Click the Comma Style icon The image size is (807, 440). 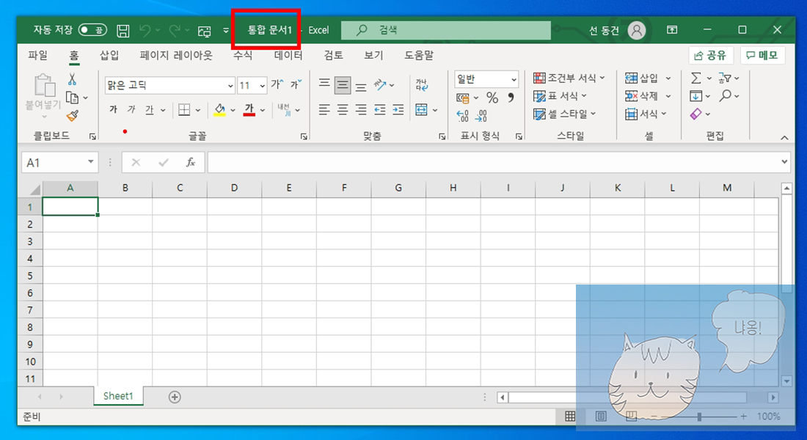click(511, 98)
